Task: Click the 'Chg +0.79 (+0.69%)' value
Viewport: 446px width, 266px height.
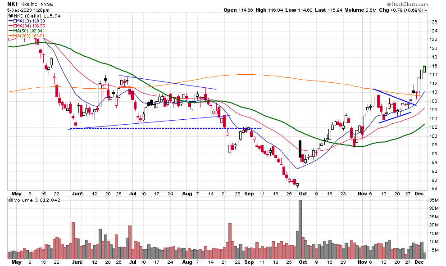Action: [x=401, y=10]
